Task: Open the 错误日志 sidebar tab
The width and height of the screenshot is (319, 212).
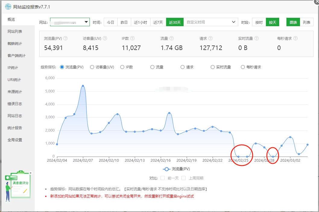Action: pyautogui.click(x=18, y=104)
